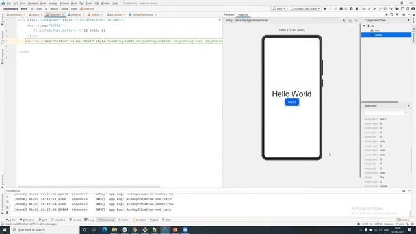The width and height of the screenshot is (416, 234).
Task: Click the Attributes panel vertical scrollbar
Action: coord(411,161)
